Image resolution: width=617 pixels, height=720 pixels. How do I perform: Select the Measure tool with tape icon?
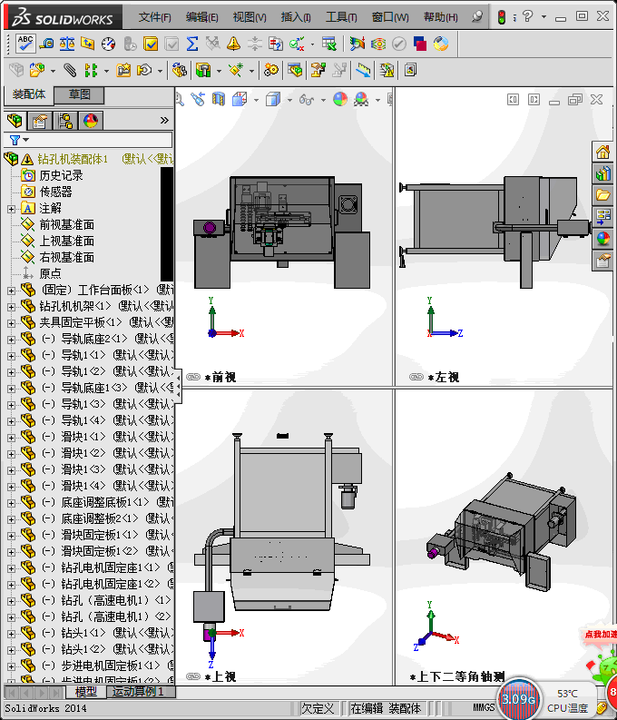46,44
